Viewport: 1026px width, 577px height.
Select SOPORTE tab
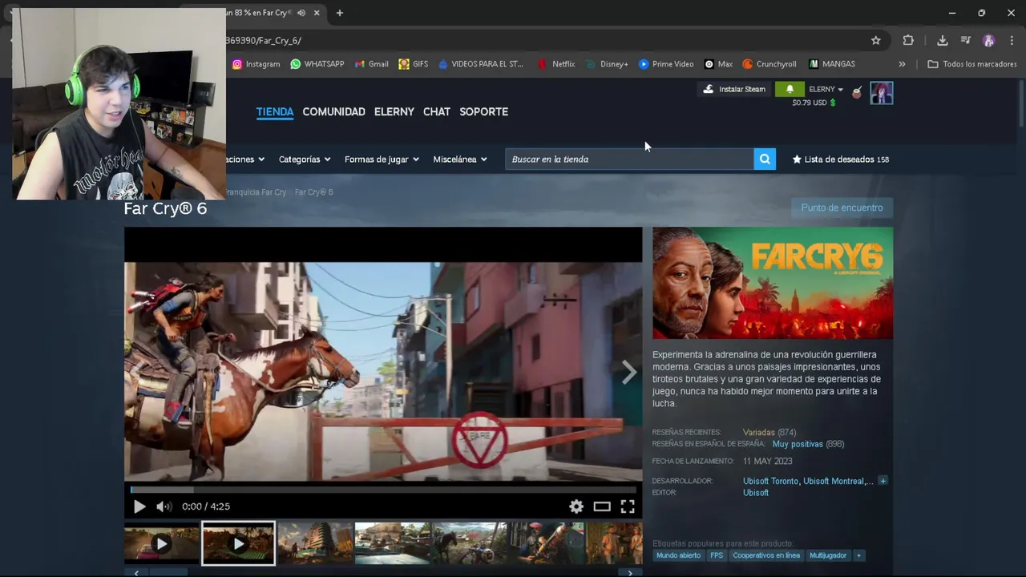[484, 111]
